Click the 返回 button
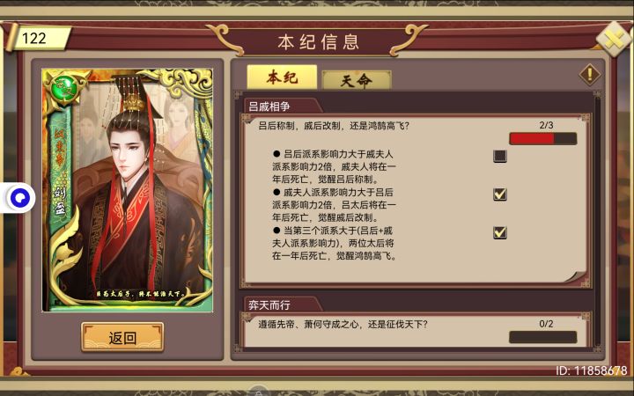Screen dimensions: 634x396 tap(122, 337)
